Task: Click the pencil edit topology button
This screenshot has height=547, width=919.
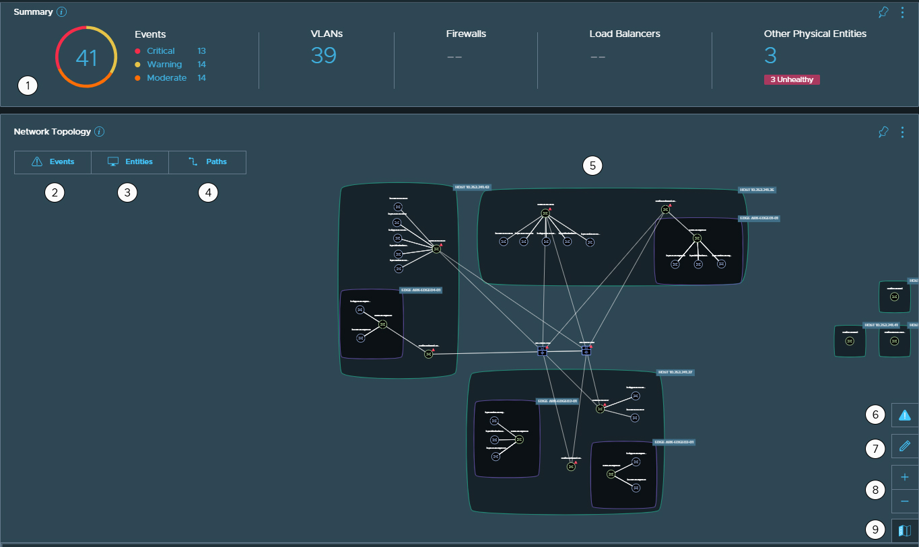Action: (905, 445)
